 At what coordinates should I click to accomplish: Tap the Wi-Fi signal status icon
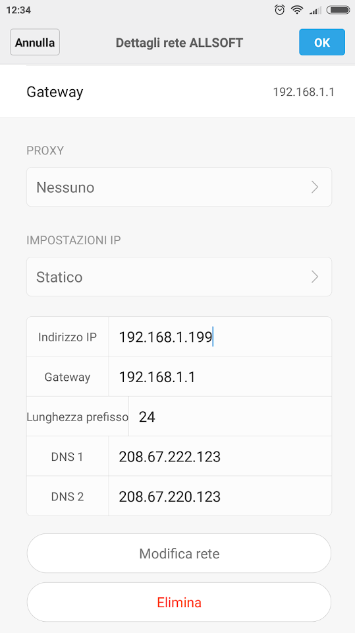(x=298, y=10)
